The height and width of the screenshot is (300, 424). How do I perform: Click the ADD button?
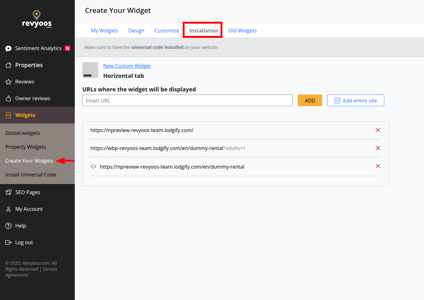point(310,101)
